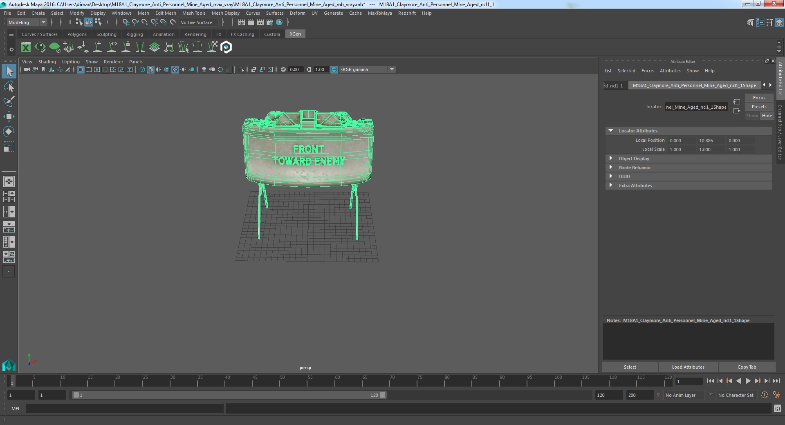Open Render View clapperboard icon

242,22
